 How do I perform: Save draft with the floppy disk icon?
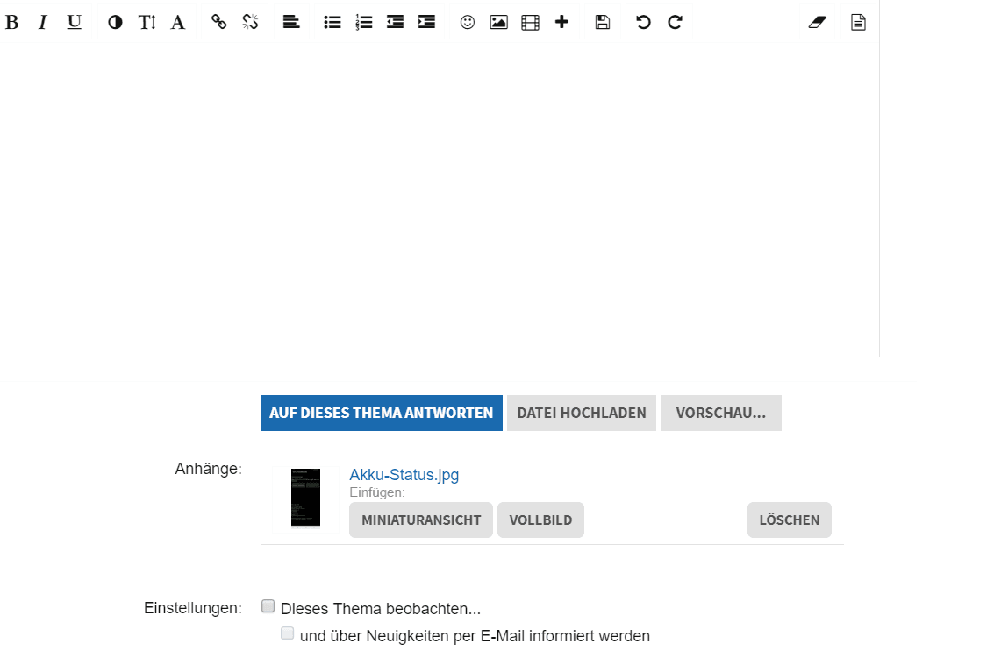[603, 22]
